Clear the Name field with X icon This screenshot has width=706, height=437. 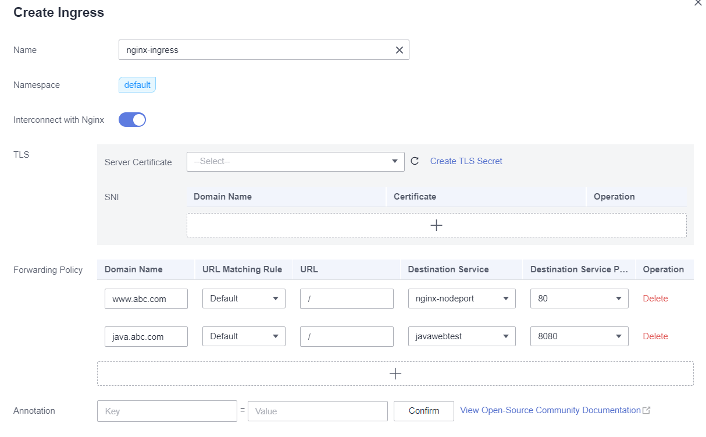coord(400,50)
